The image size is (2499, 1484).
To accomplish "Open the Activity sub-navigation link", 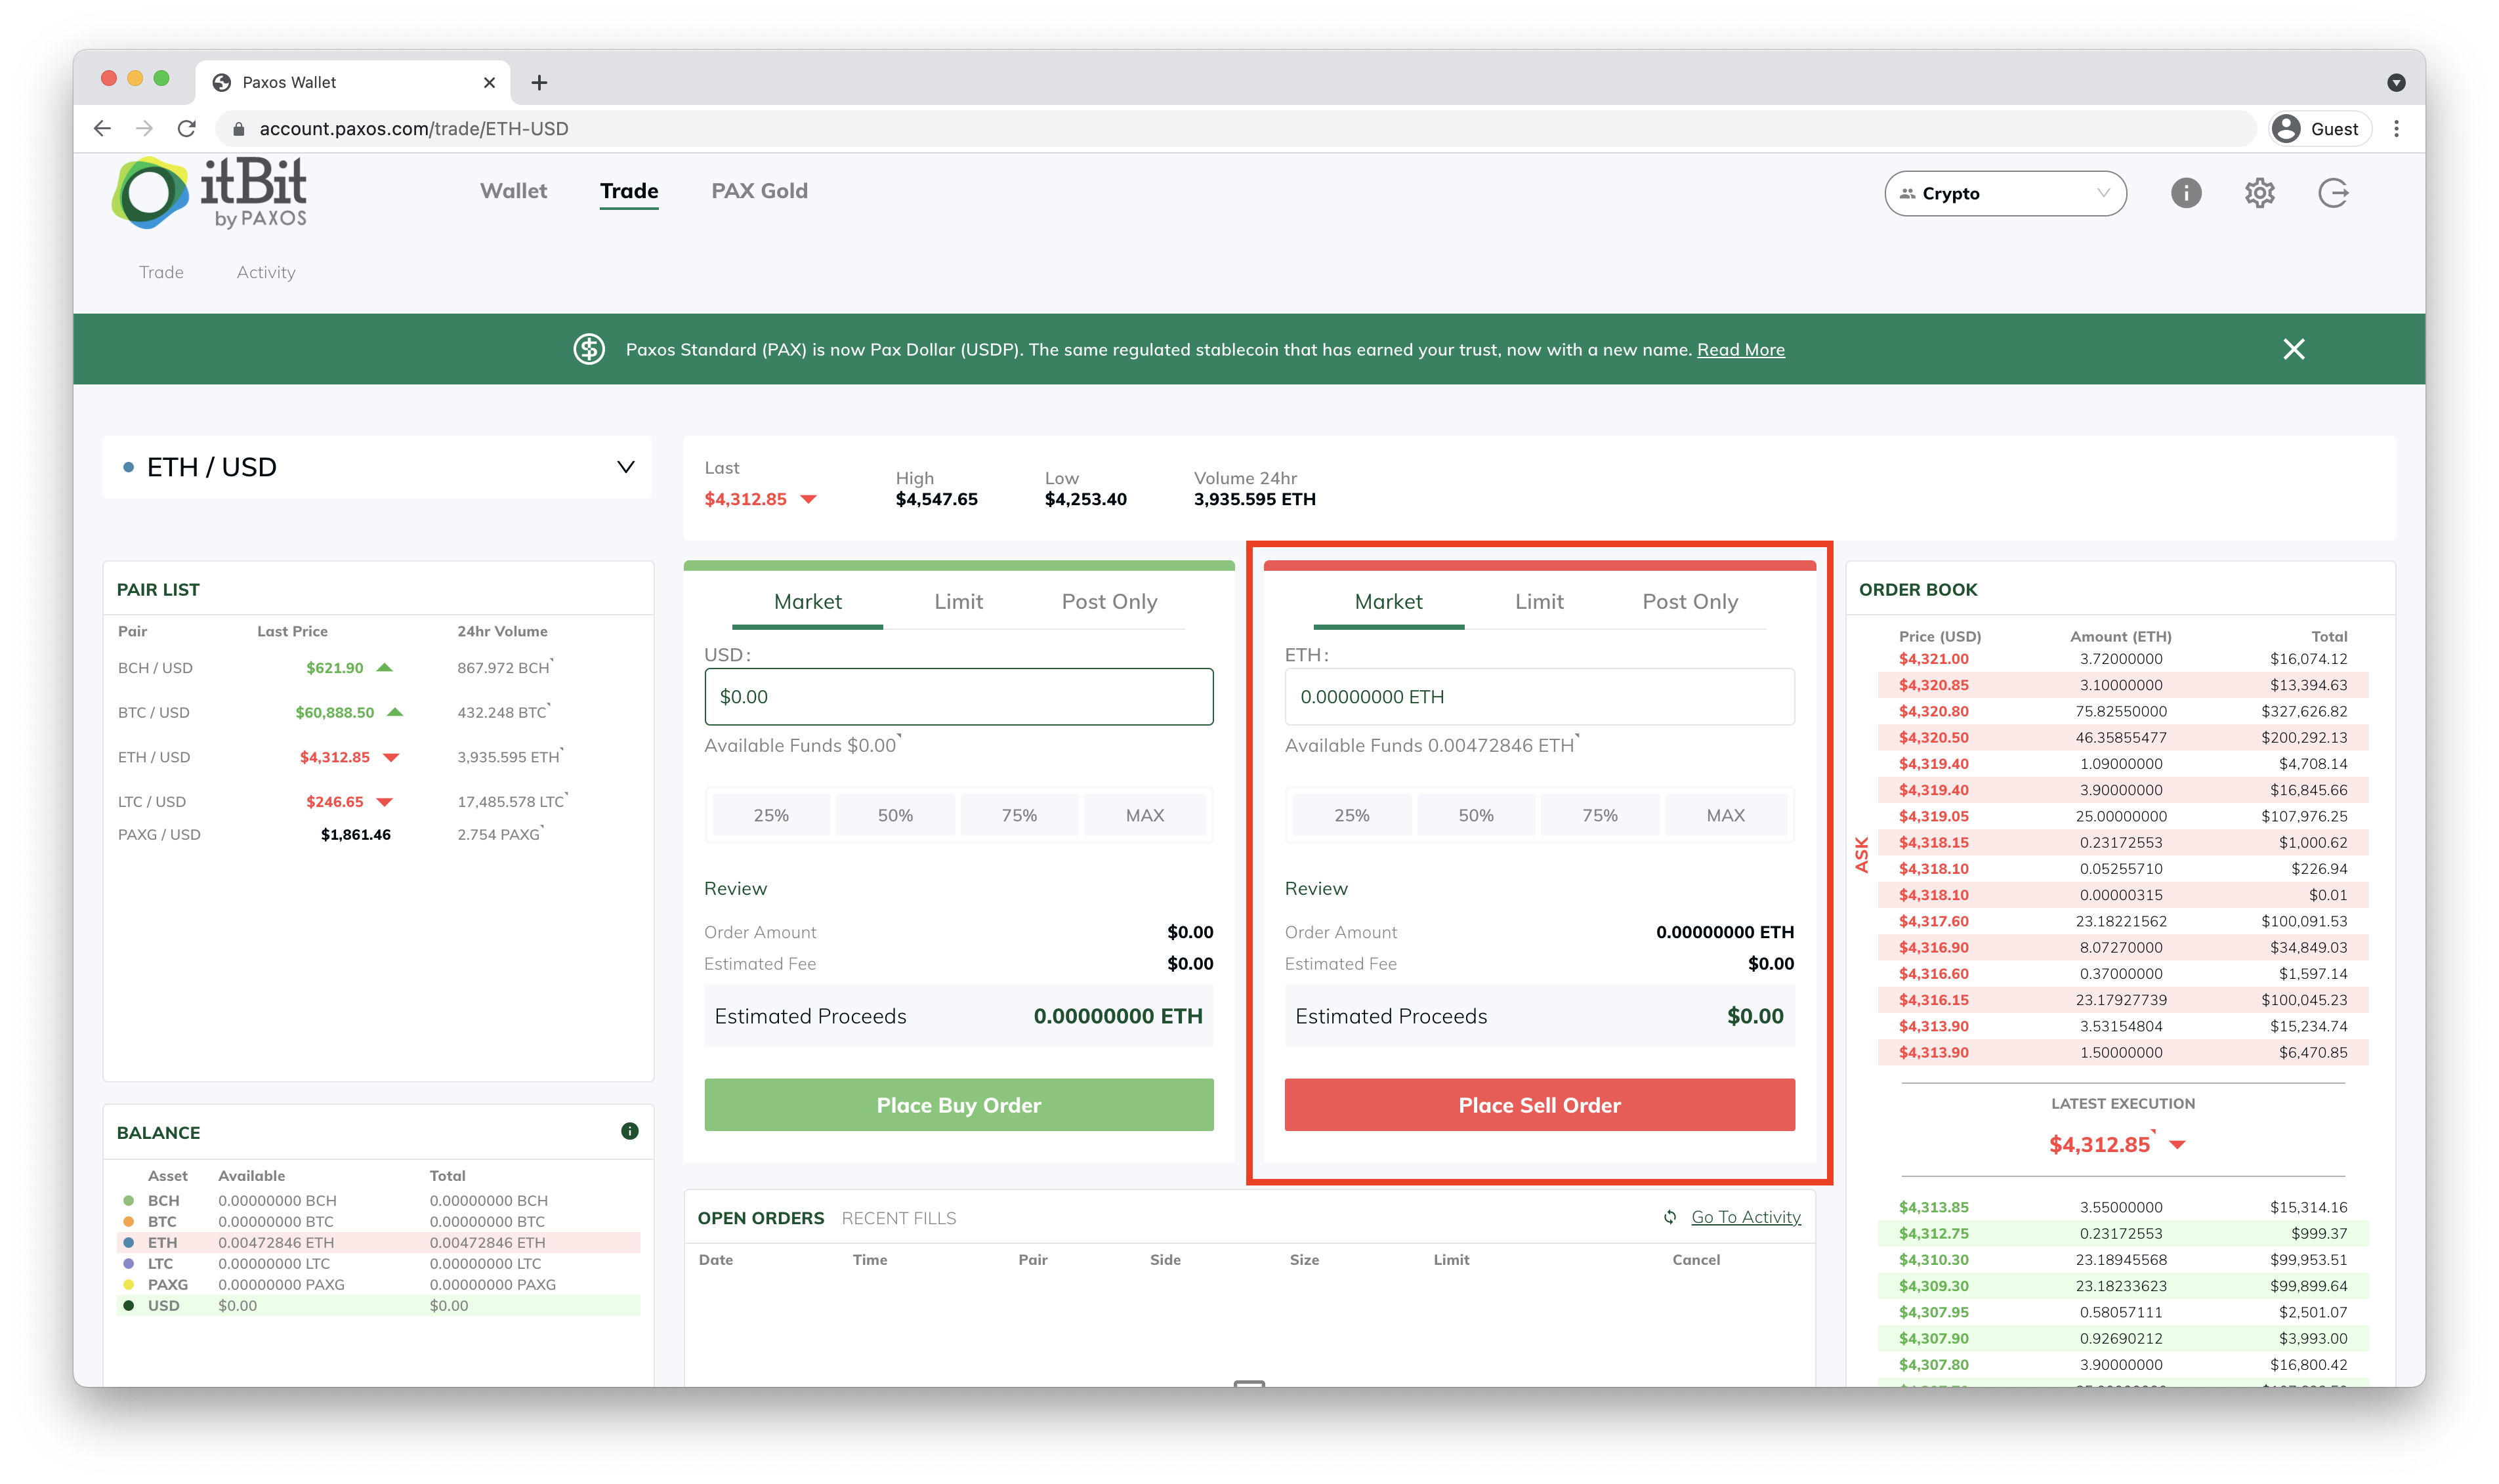I will [266, 272].
